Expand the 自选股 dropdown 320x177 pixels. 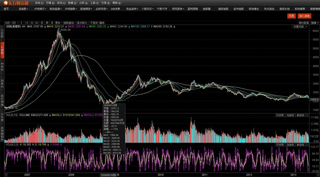pyautogui.click(x=23, y=9)
